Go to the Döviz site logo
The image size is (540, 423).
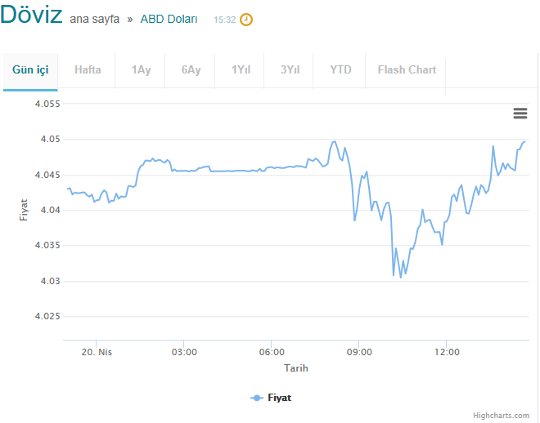click(31, 15)
